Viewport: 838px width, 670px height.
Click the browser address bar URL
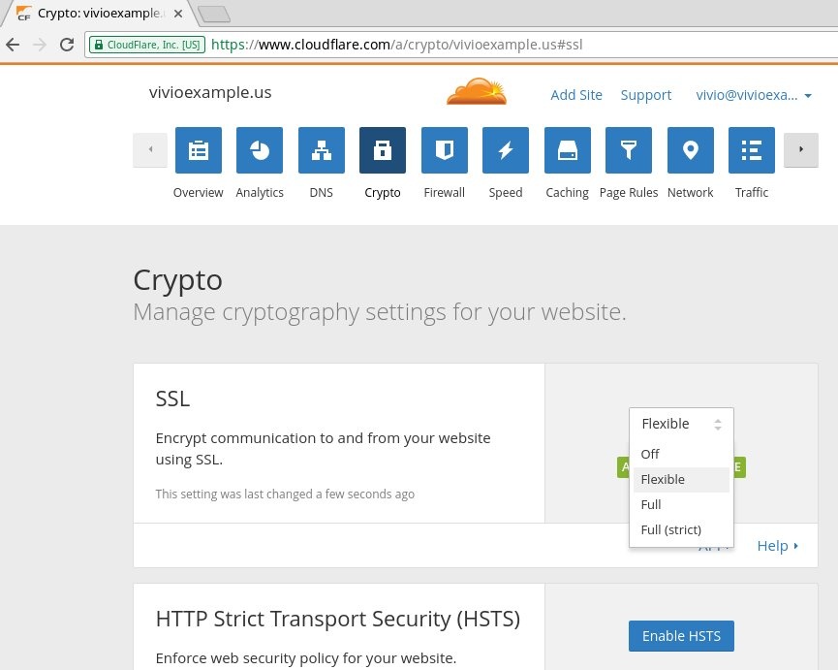click(396, 45)
